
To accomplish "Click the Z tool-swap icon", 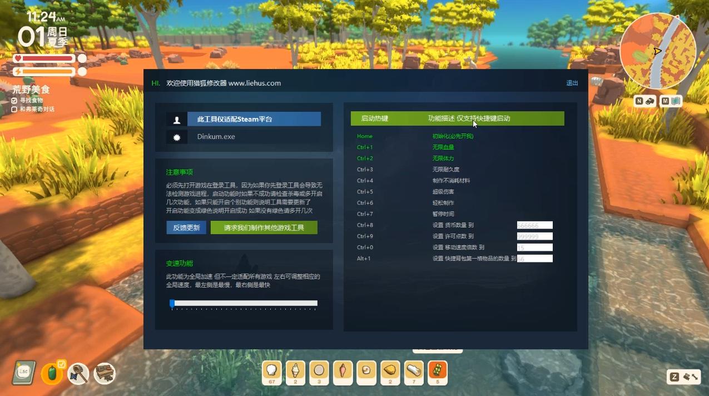I will tap(684, 377).
